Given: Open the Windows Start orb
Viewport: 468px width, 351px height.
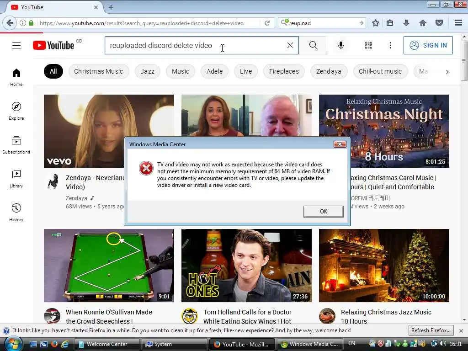Looking at the screenshot, I should [x=13, y=344].
